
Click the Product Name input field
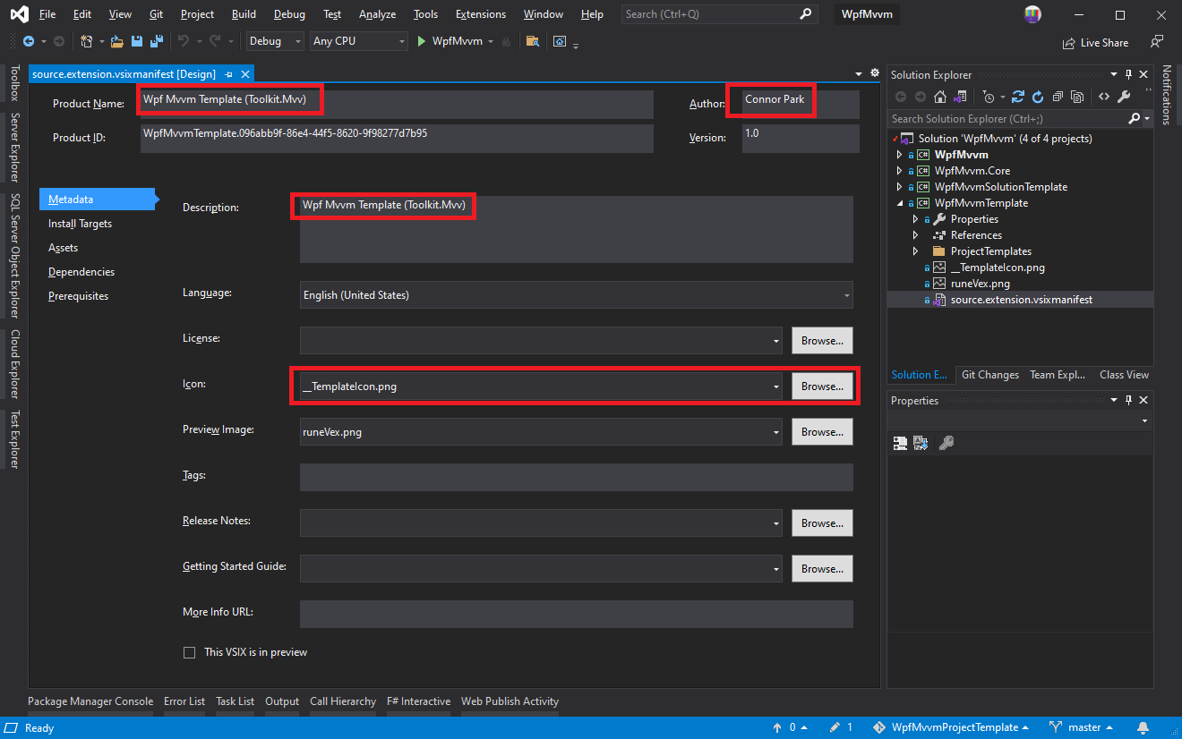coord(397,104)
